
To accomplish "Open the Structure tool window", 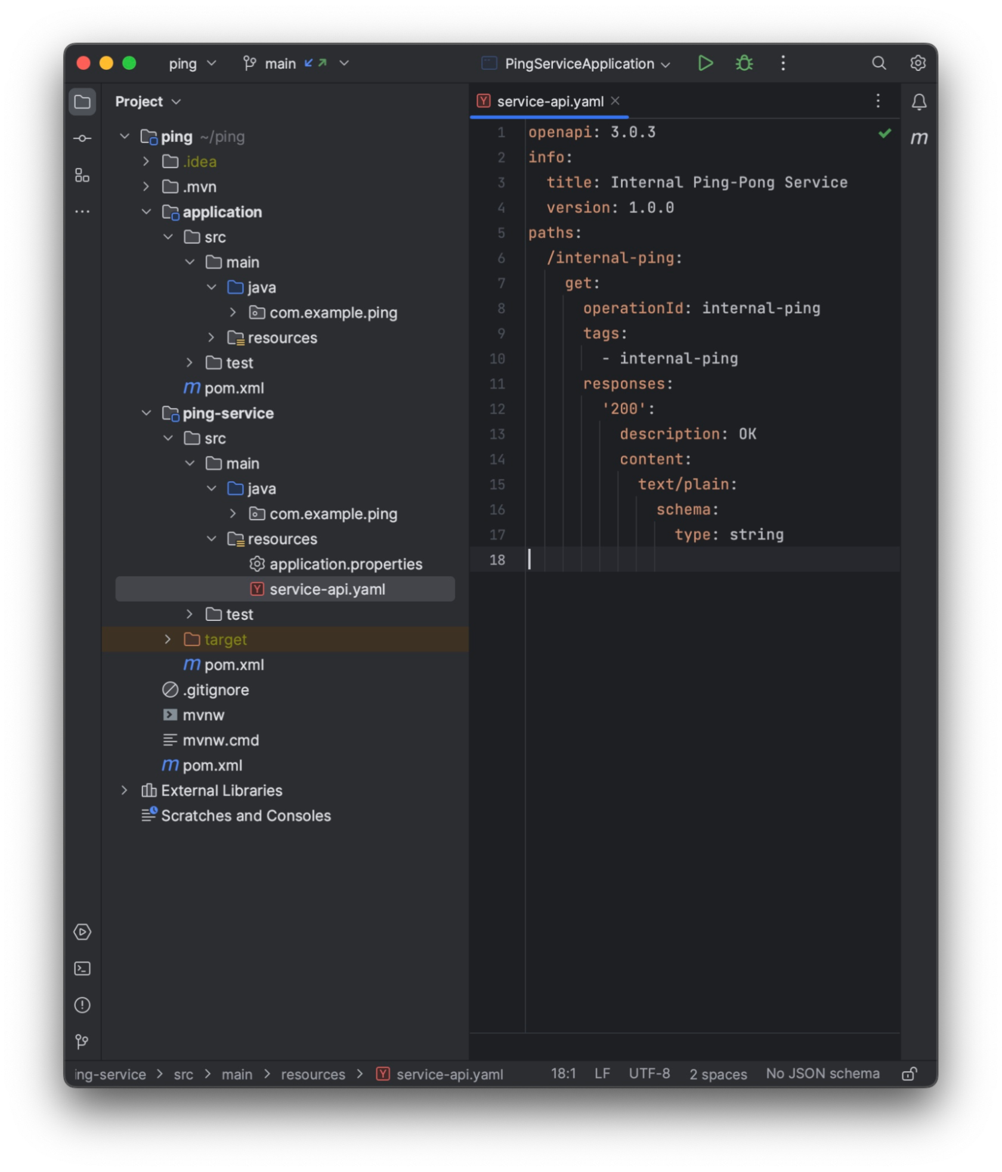I will point(82,175).
